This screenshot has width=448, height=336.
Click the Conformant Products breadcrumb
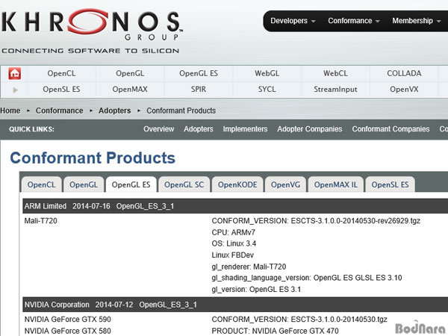coord(181,111)
